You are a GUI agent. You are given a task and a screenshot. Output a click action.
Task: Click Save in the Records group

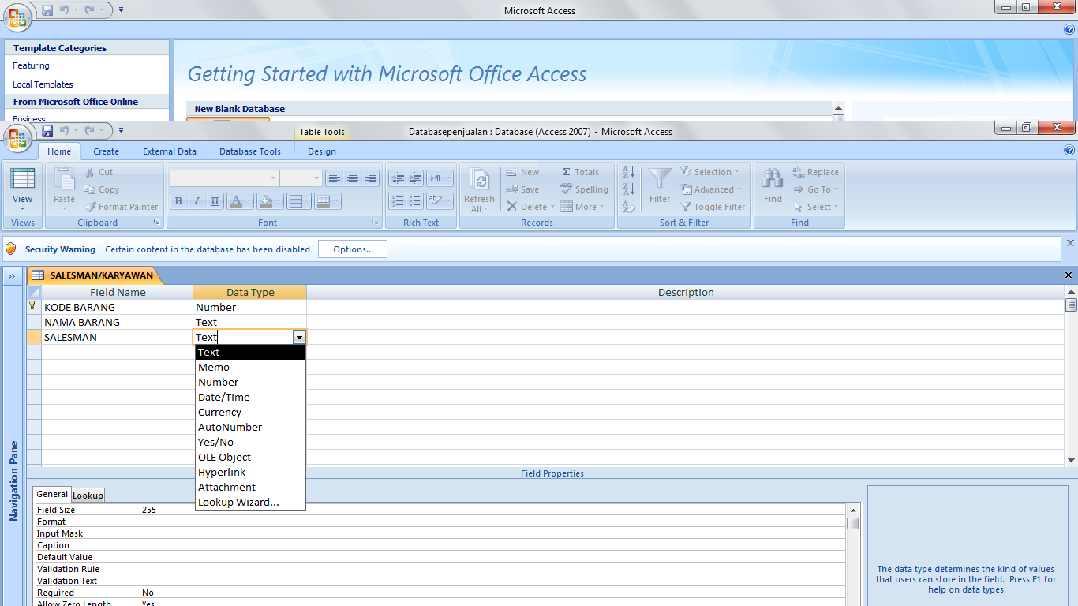522,189
